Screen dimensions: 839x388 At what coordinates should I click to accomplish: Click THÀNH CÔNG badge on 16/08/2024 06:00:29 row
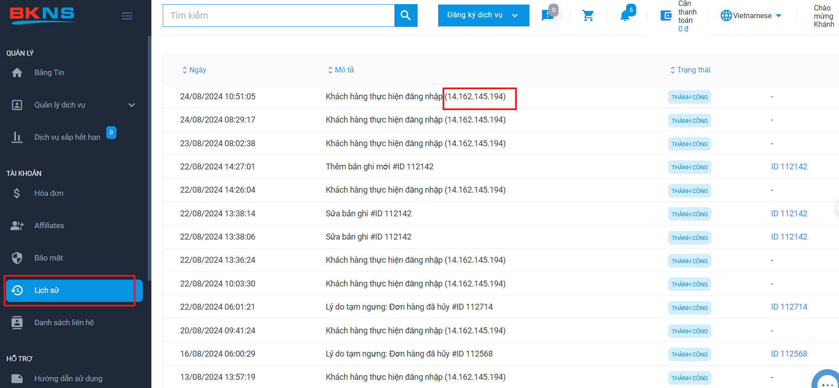click(689, 354)
